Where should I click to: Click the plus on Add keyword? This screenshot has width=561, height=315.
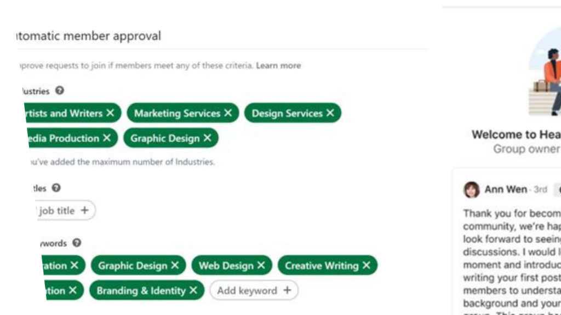pyautogui.click(x=287, y=290)
